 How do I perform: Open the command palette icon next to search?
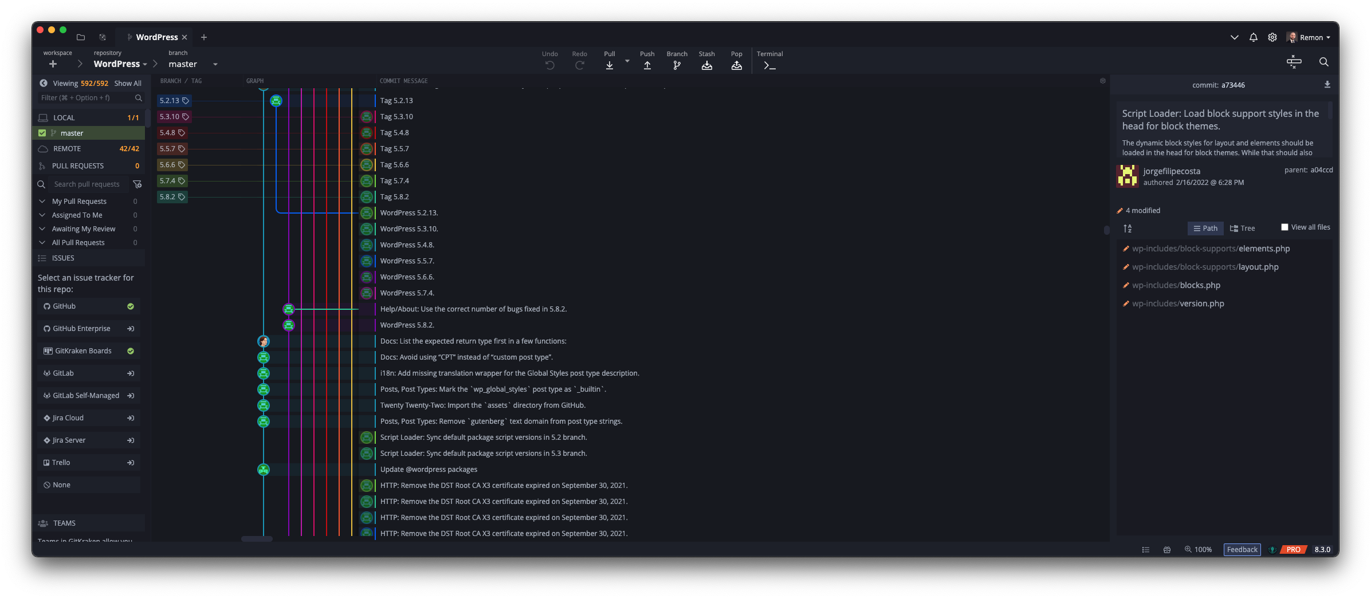tap(1294, 62)
